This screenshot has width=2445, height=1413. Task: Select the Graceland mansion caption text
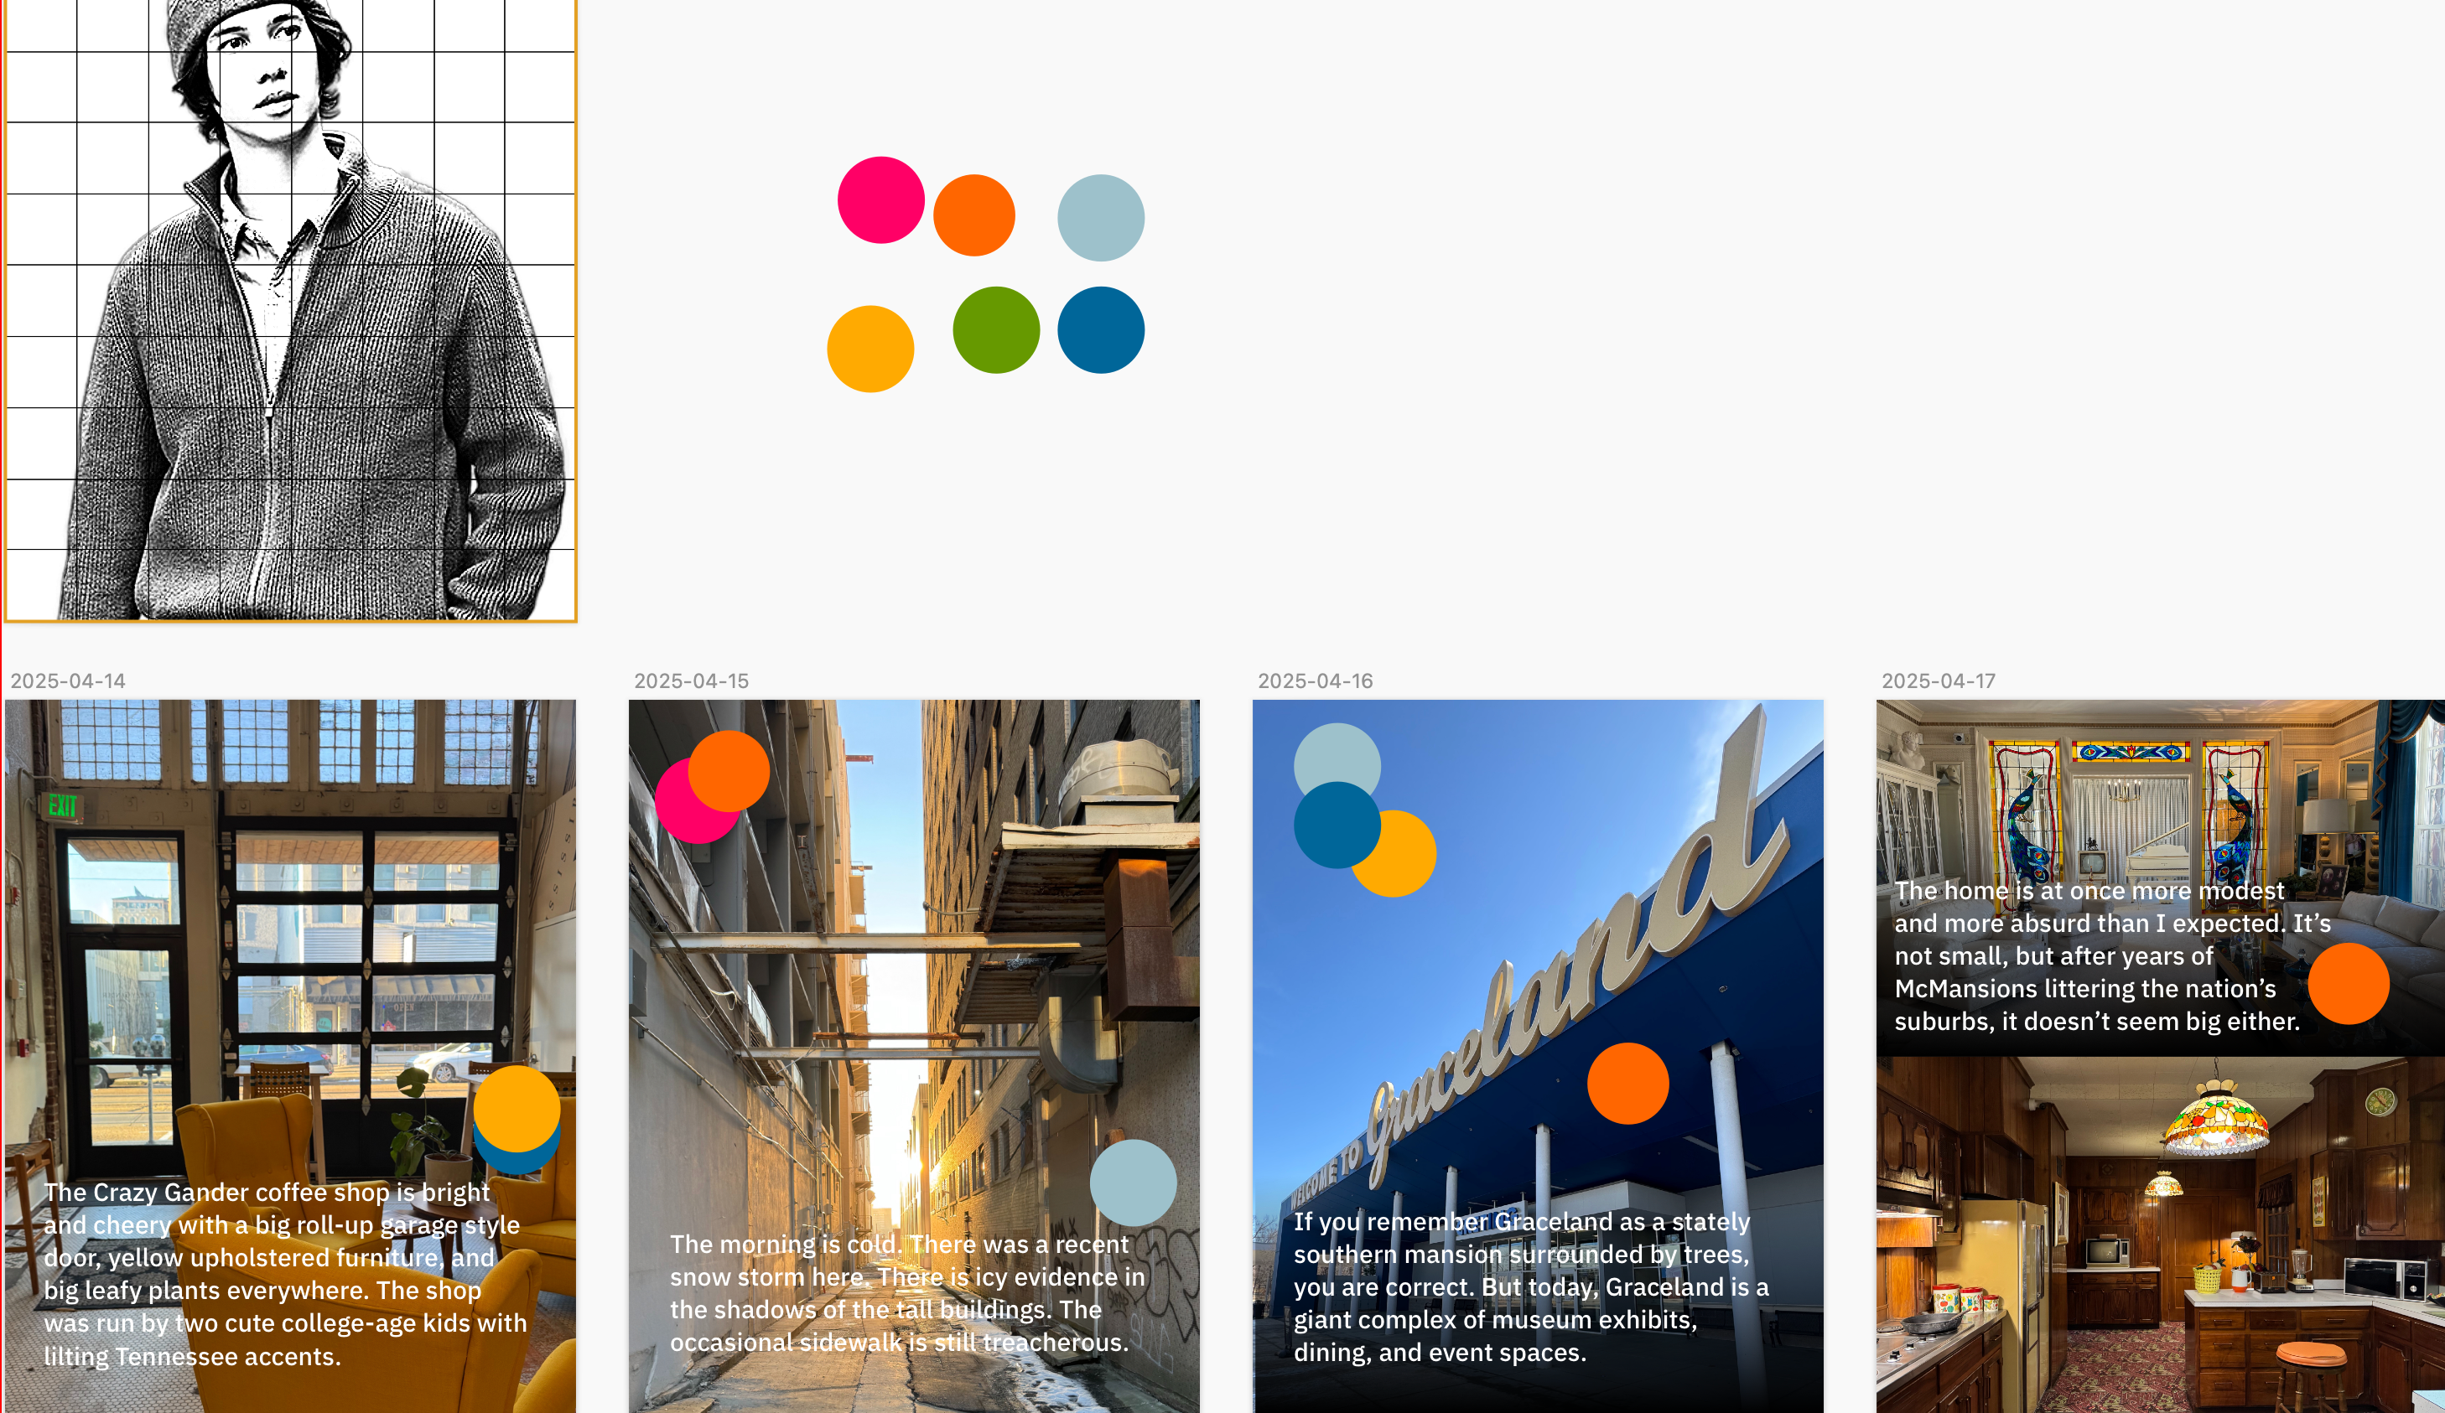pyautogui.click(x=1531, y=1287)
